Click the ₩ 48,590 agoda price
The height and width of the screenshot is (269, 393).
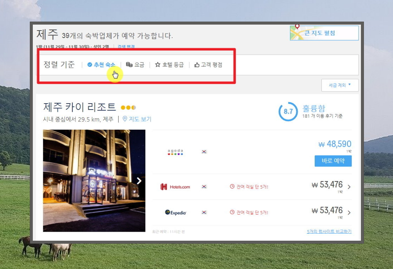(335, 144)
